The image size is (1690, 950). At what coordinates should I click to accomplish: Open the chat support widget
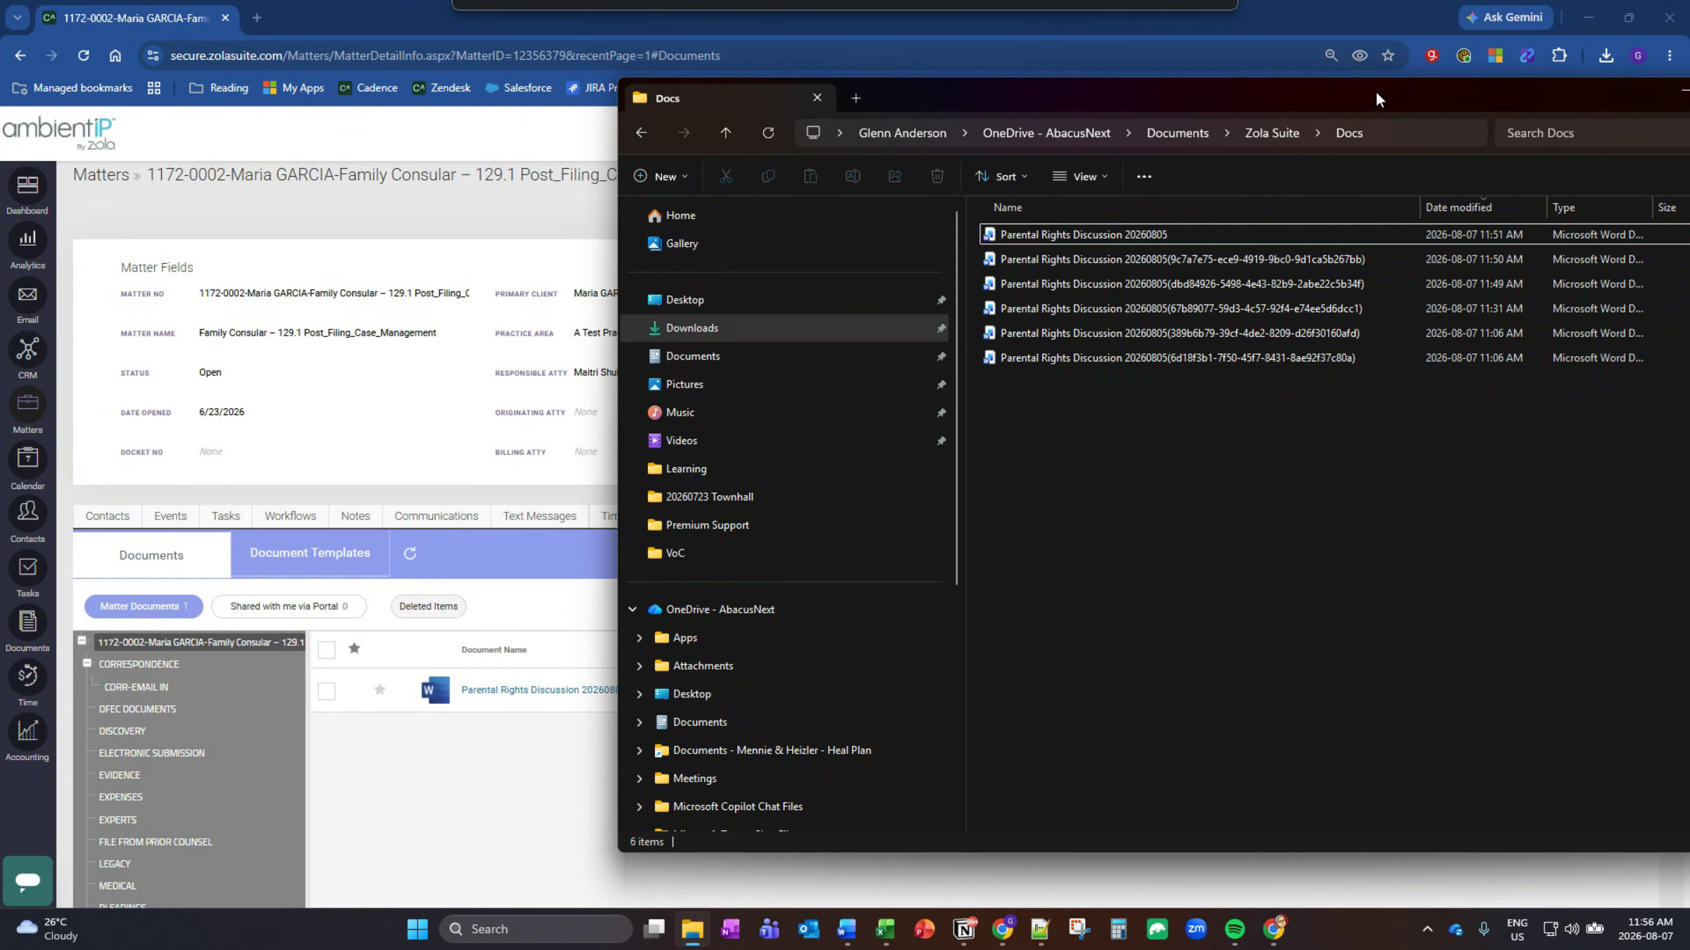(27, 880)
